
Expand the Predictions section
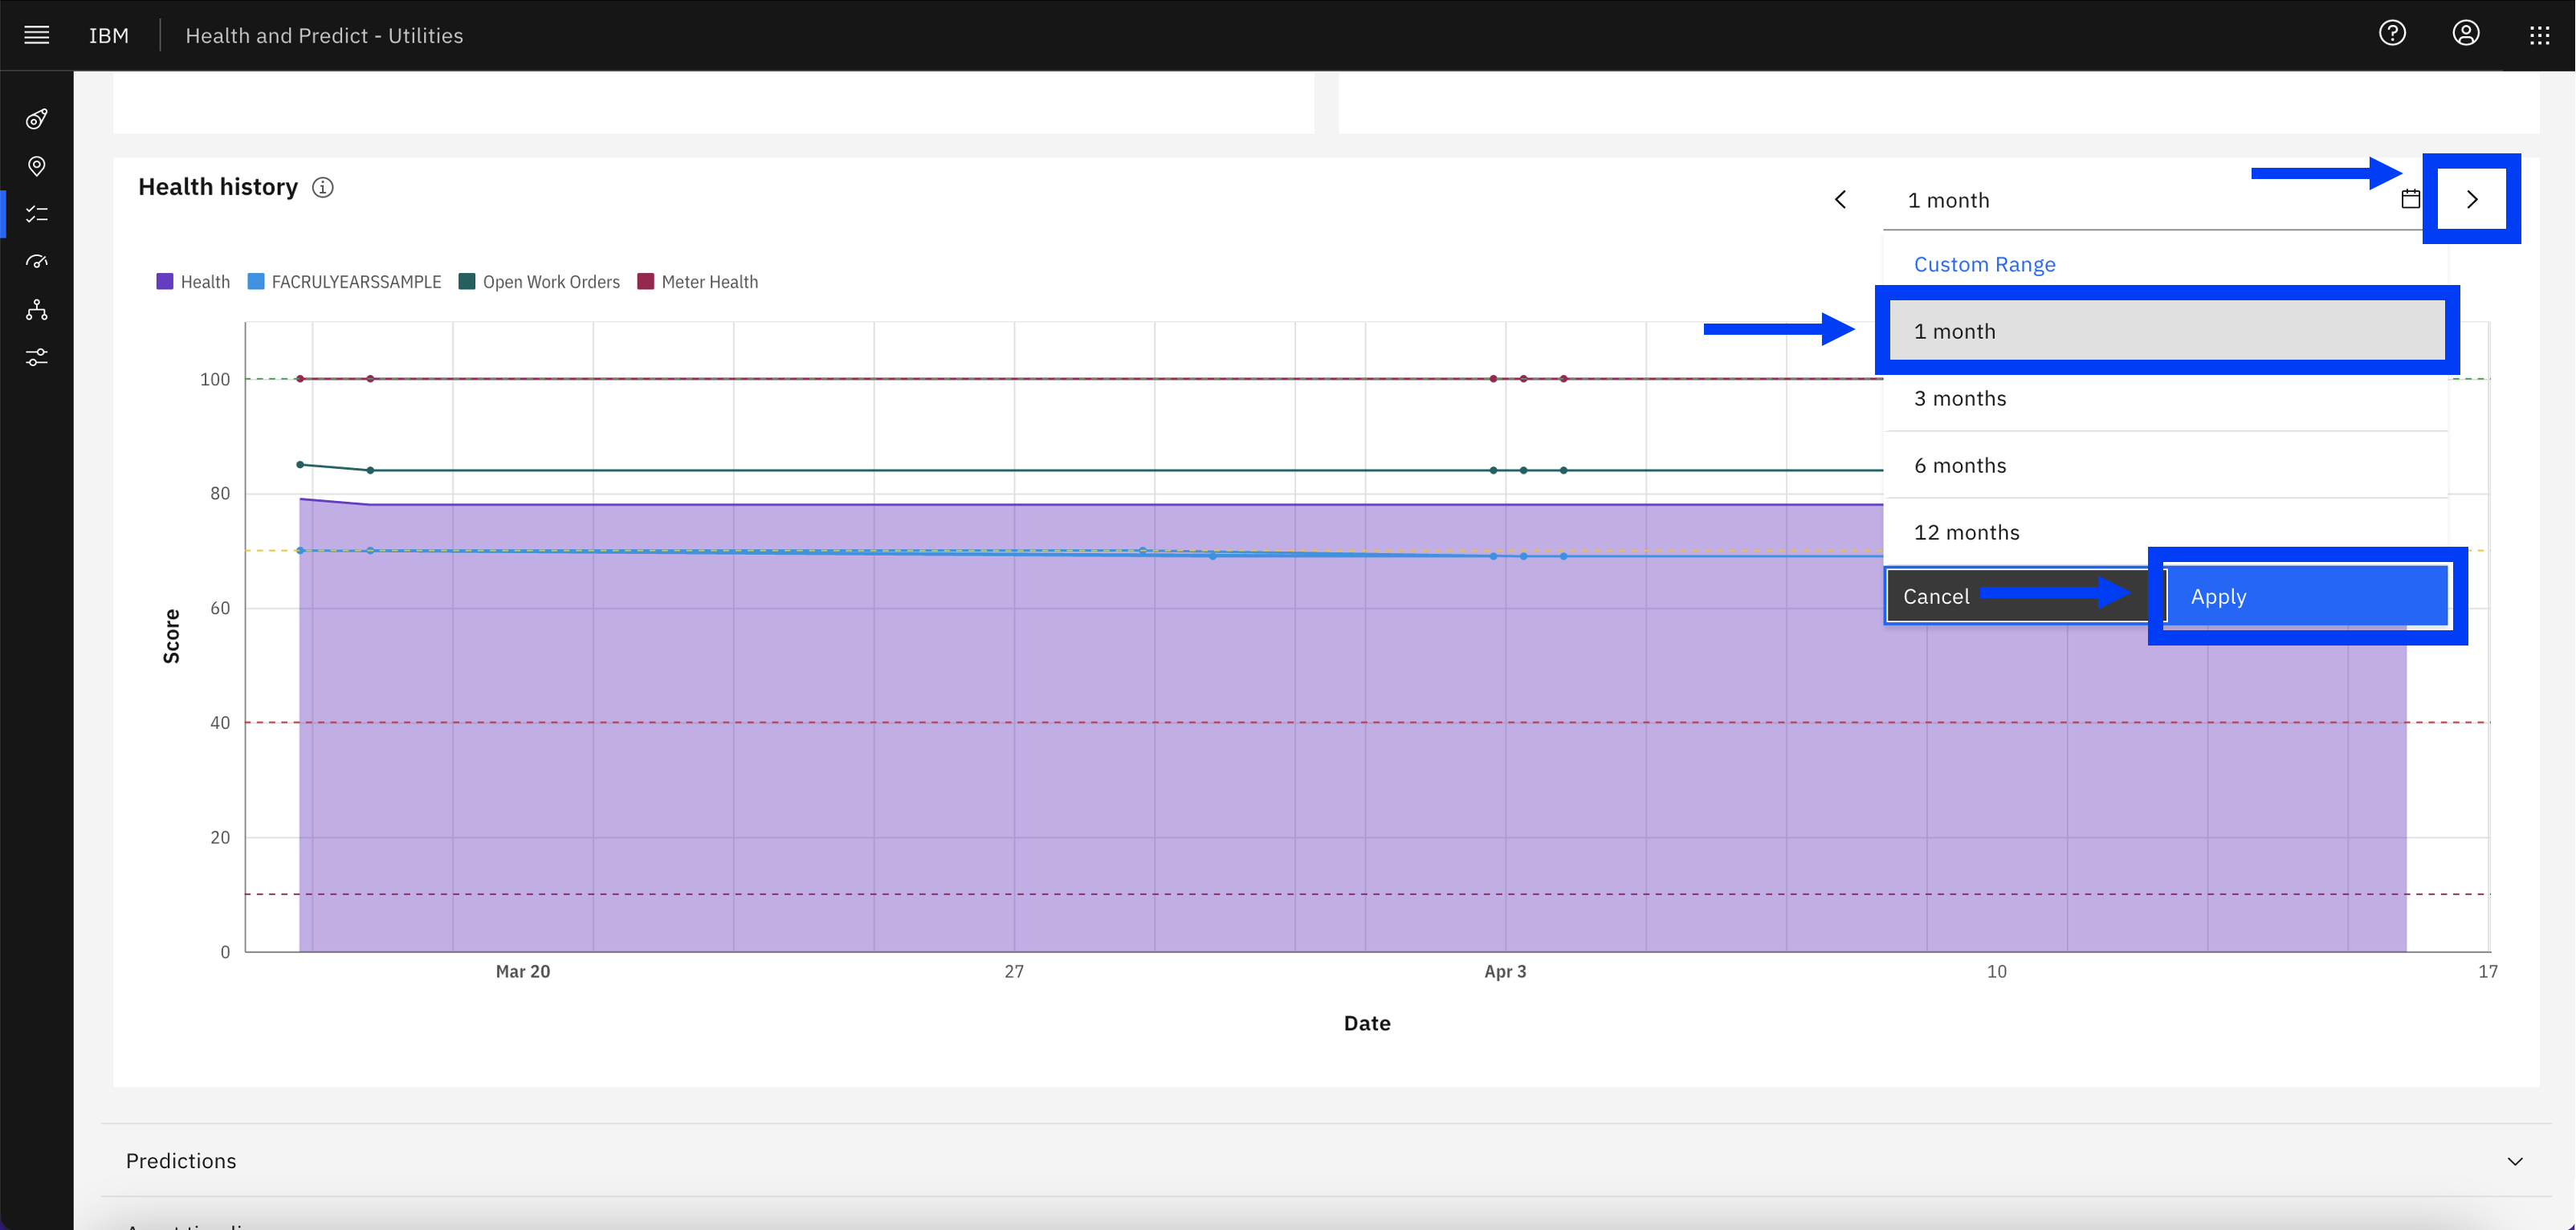[1326, 1161]
